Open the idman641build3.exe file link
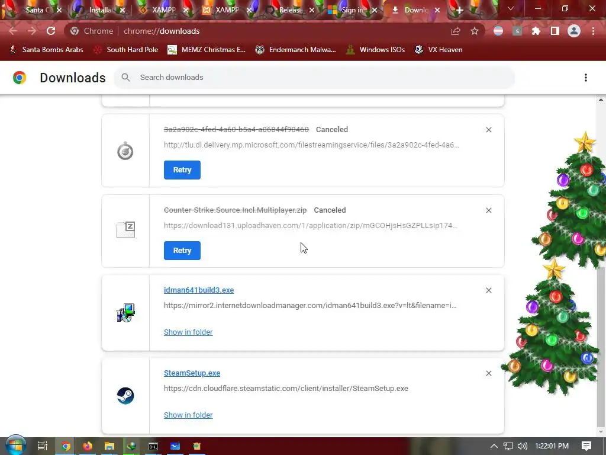The image size is (606, 455). (199, 290)
